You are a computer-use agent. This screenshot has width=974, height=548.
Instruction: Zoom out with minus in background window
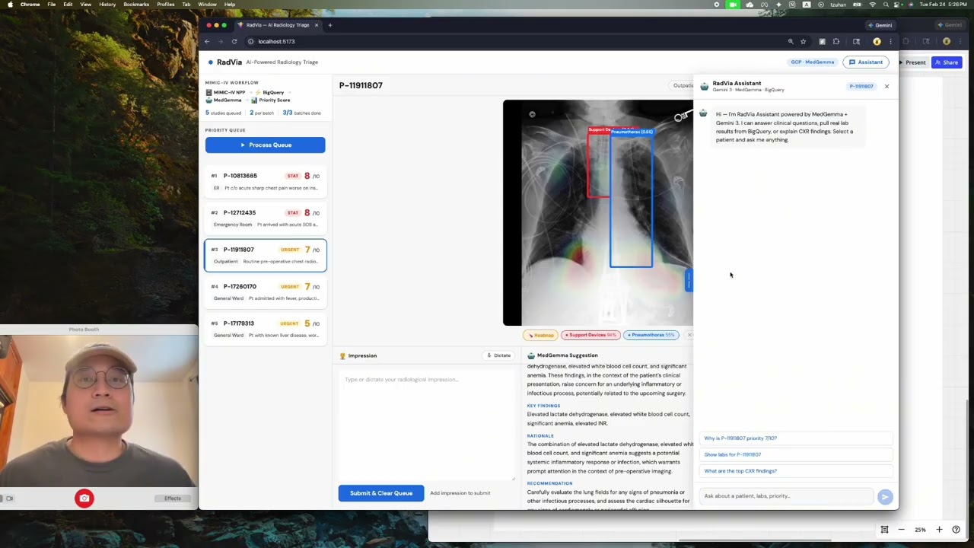tap(901, 530)
